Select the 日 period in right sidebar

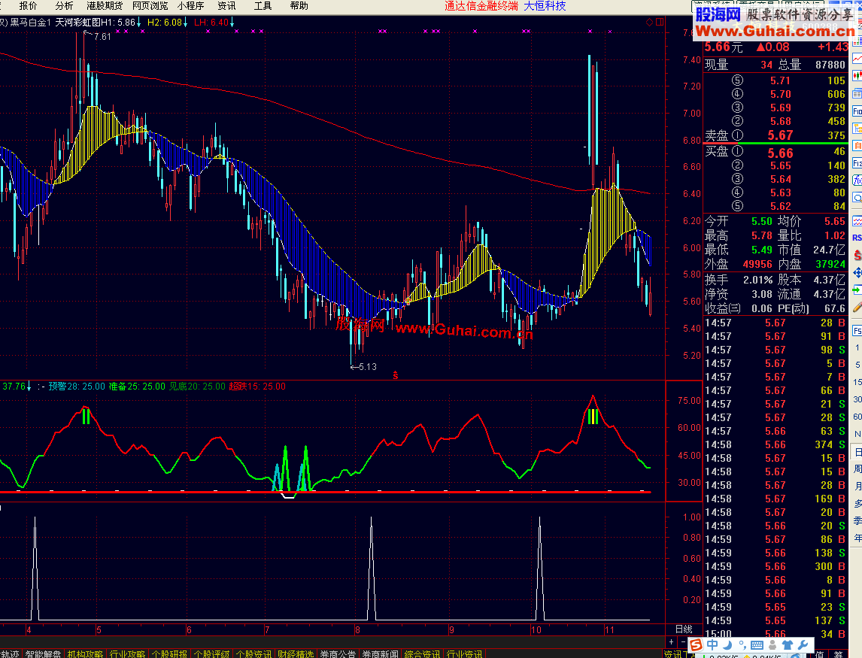pos(857,453)
